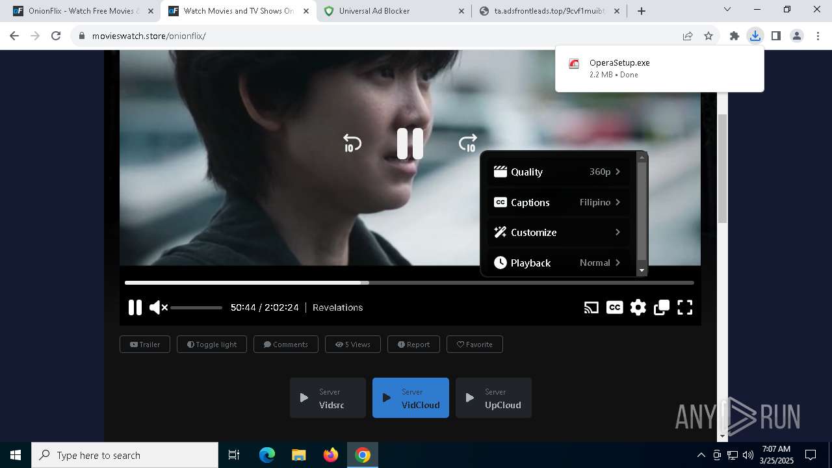The height and width of the screenshot is (468, 832).
Task: Unmute the video volume icon
Action: pyautogui.click(x=158, y=307)
